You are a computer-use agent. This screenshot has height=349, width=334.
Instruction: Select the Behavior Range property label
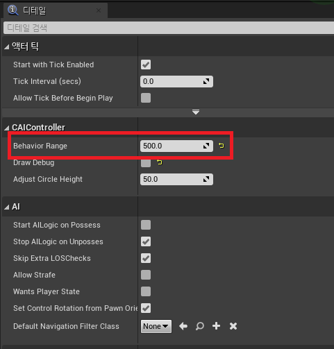tap(40, 146)
